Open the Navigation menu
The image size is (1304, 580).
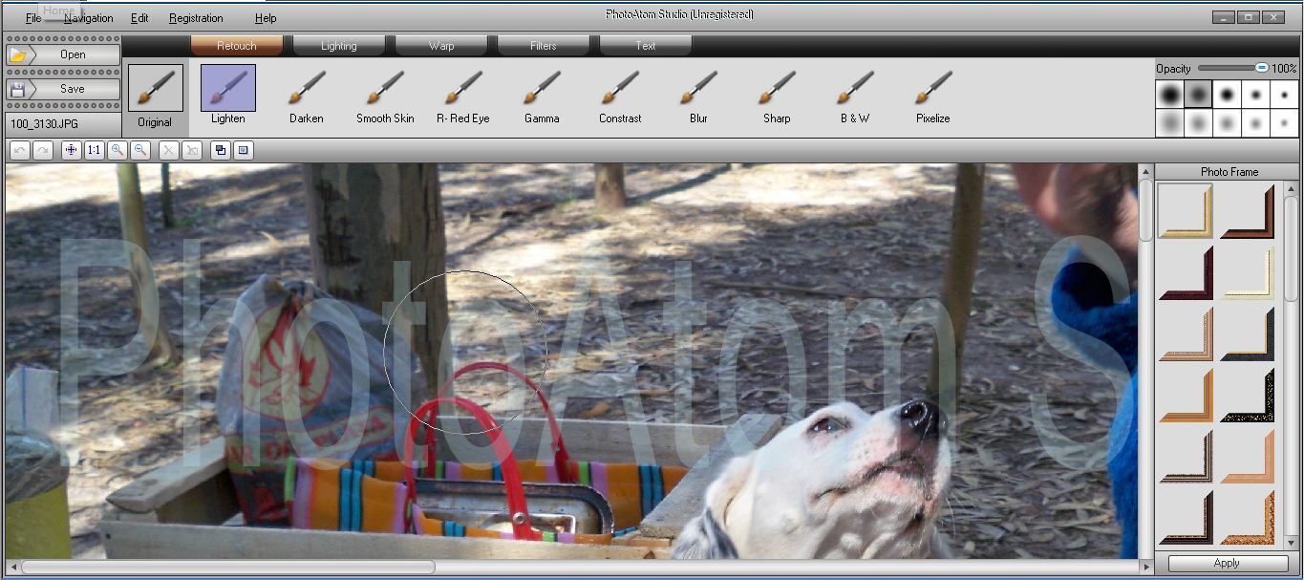[88, 18]
